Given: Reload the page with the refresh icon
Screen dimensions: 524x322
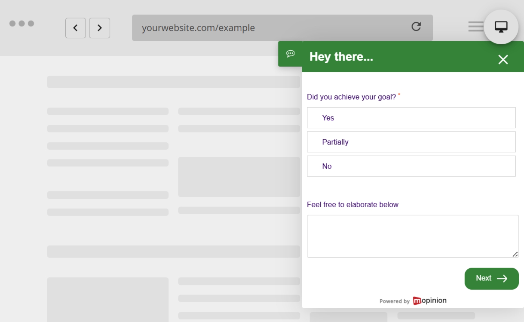Looking at the screenshot, I should 416,27.
